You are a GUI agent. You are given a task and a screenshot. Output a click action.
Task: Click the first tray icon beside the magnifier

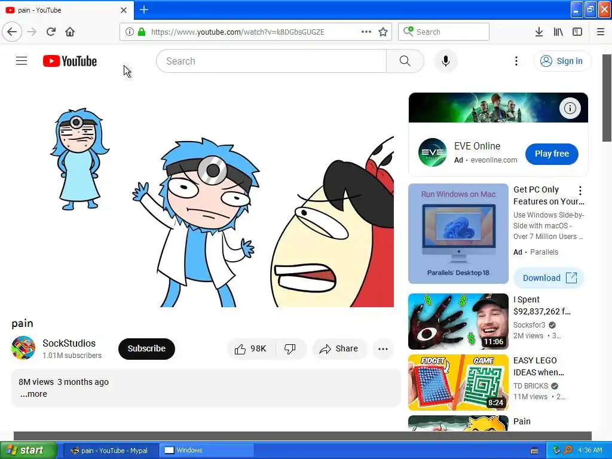pyautogui.click(x=556, y=451)
